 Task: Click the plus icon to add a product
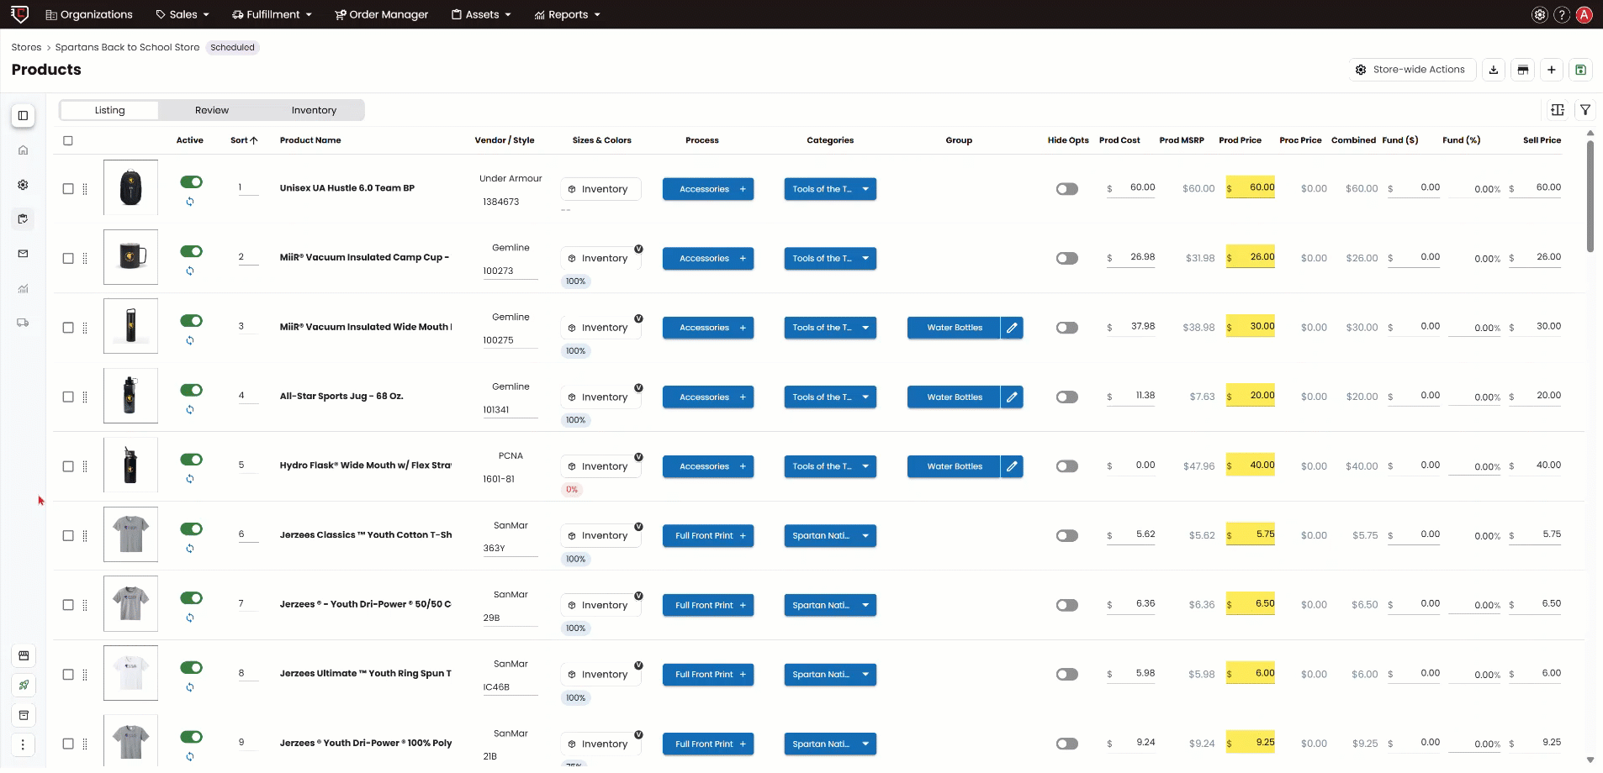point(1552,70)
